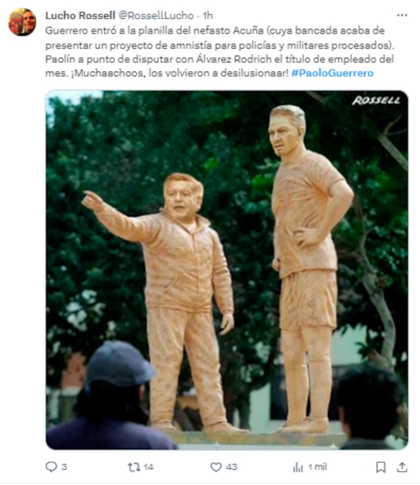Open the statue cartoon image
This screenshot has height=485, width=420.
click(x=226, y=270)
